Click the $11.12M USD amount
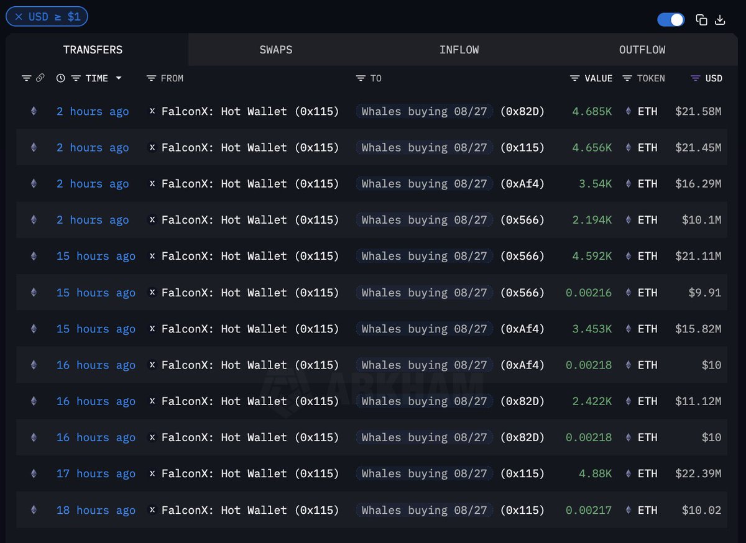This screenshot has height=543, width=746. coord(698,401)
